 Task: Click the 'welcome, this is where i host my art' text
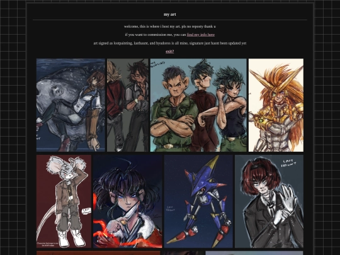pos(170,26)
